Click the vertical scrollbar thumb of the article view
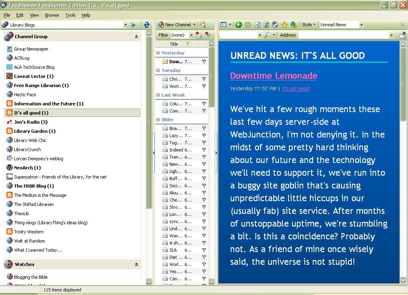Image resolution: width=408 pixels, height=295 pixels. [x=403, y=84]
